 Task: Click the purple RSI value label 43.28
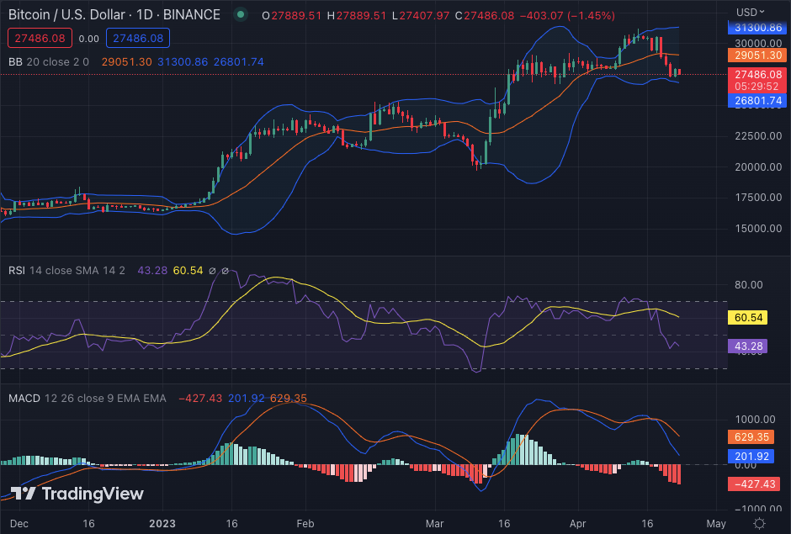pyautogui.click(x=747, y=346)
